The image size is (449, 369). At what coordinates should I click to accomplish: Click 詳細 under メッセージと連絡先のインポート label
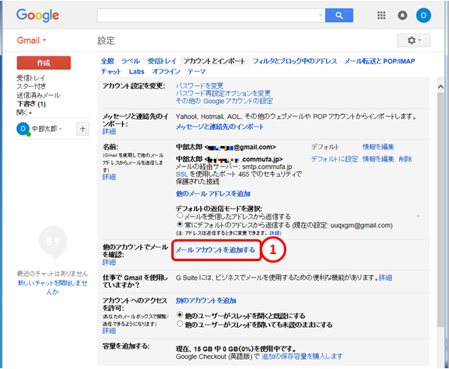[x=109, y=131]
